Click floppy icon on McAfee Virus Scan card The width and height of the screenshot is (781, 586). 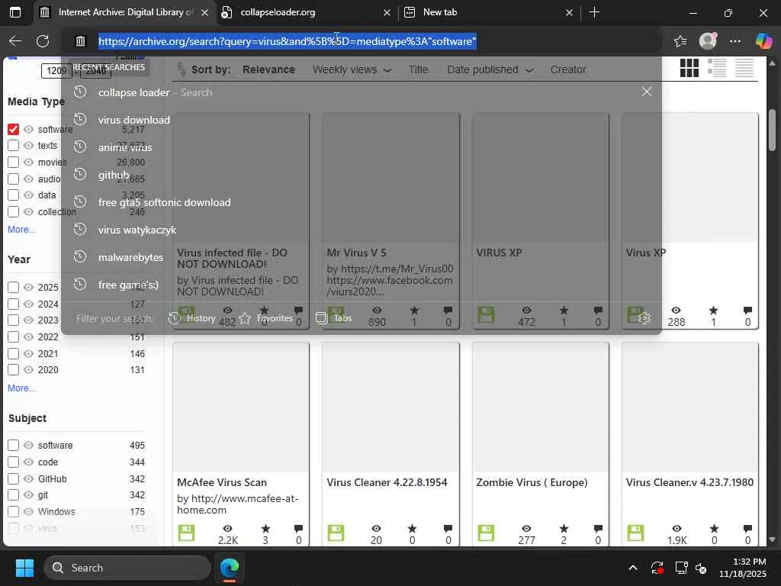[x=186, y=533]
